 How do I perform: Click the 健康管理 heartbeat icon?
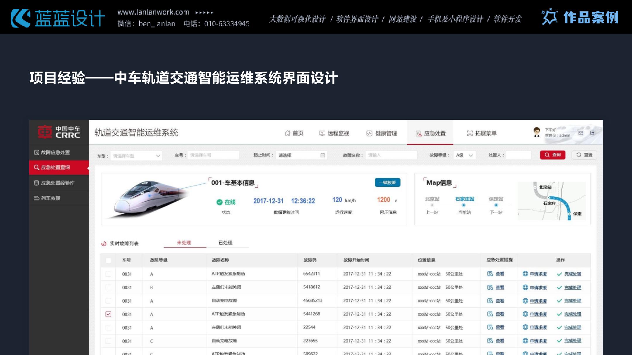[x=369, y=133]
